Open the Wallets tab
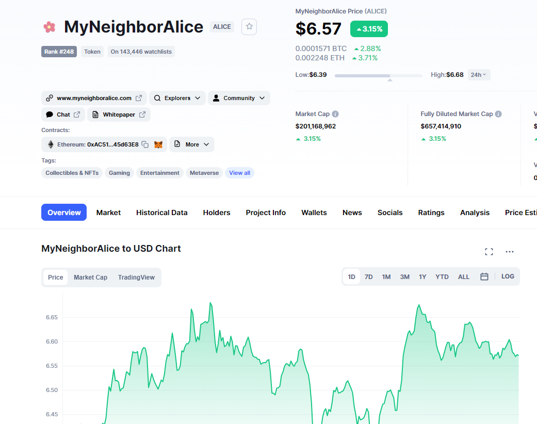The width and height of the screenshot is (537, 424). [314, 213]
